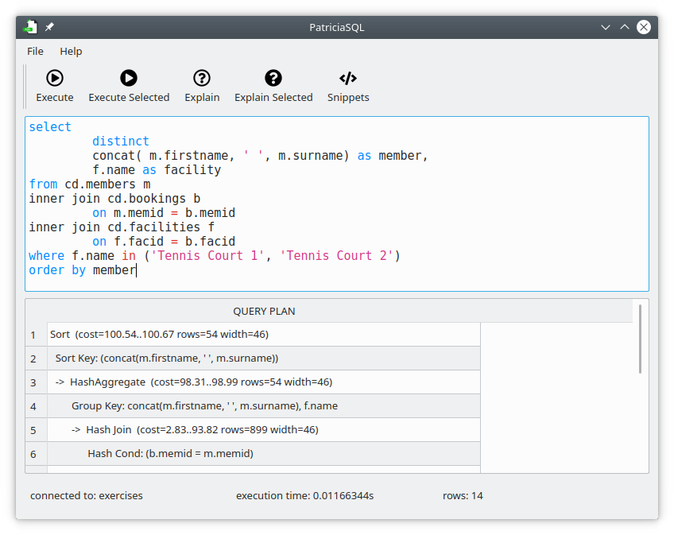Toggle the keep-on-top pin icon

[48, 26]
